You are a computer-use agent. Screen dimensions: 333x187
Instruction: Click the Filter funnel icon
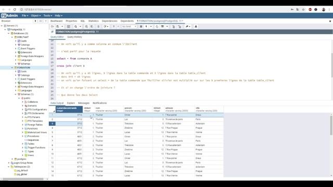pyautogui.click(x=114, y=26)
